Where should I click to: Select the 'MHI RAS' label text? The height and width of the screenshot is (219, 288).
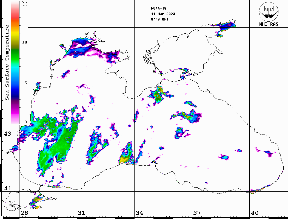coord(269,24)
